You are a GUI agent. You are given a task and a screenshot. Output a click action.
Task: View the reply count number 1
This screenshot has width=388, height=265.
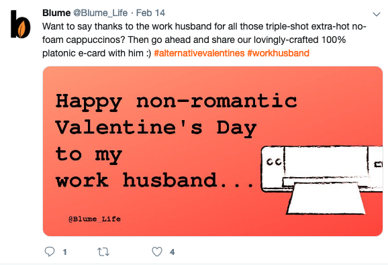pyautogui.click(x=65, y=252)
